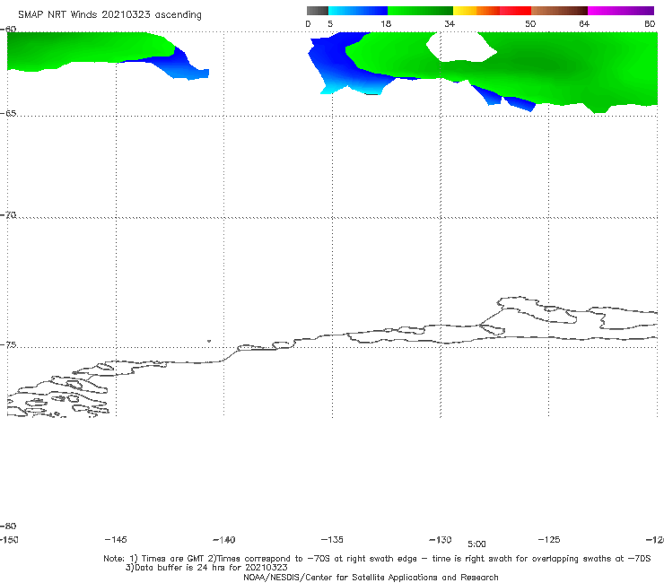The height and width of the screenshot is (583, 664).
Task: Click the 'Data buffer is 24 hrs' note line
Action: click(x=206, y=568)
